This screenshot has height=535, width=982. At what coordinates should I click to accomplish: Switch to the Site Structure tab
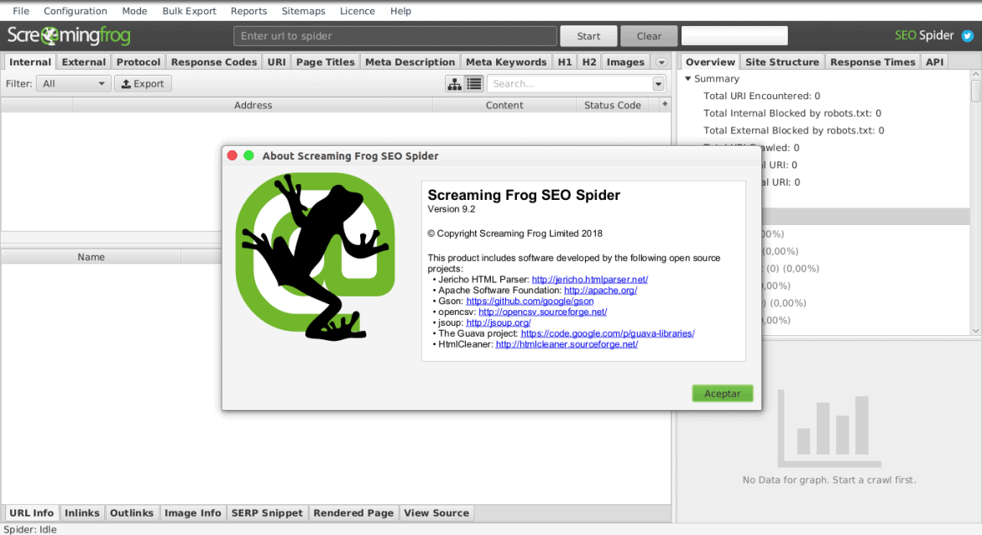pyautogui.click(x=782, y=62)
